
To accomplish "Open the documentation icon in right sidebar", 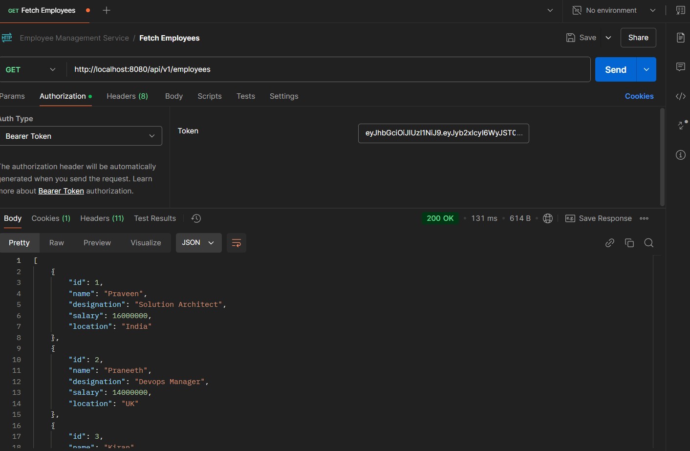I will tap(680, 38).
